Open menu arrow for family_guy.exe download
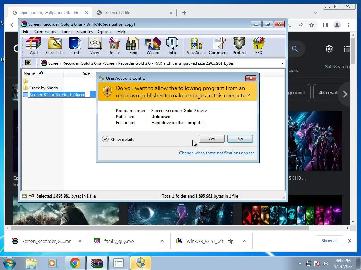This screenshot has width=361, height=270. [x=162, y=241]
